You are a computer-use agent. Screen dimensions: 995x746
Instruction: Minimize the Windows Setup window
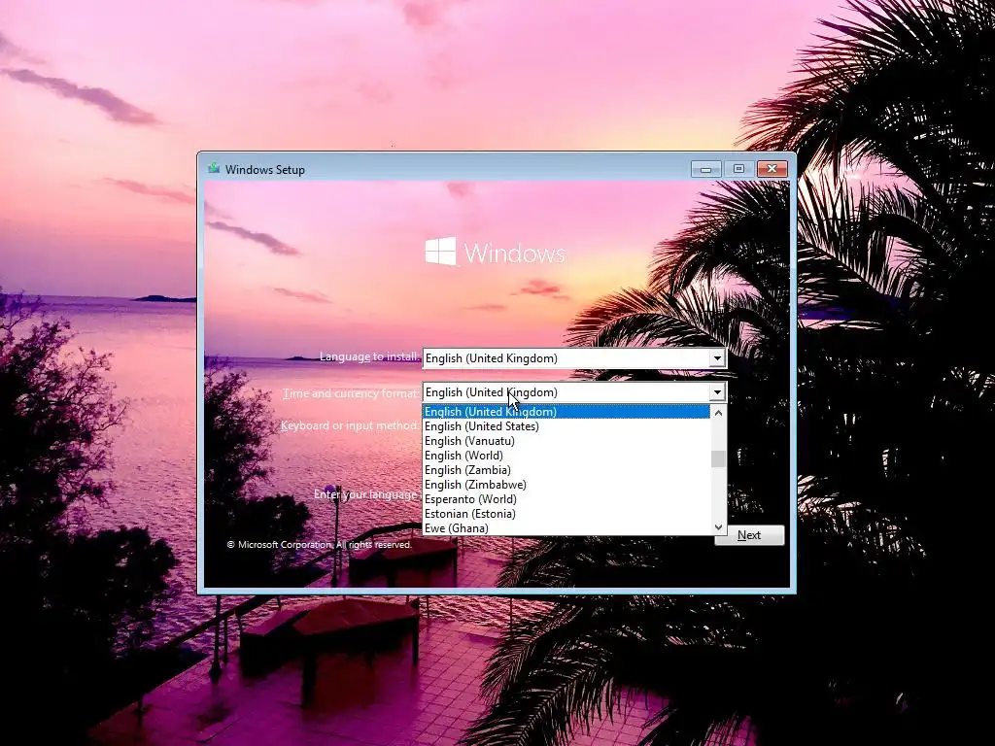pyautogui.click(x=705, y=169)
